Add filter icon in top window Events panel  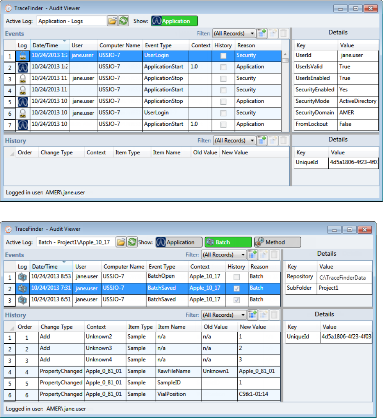[x=262, y=33]
